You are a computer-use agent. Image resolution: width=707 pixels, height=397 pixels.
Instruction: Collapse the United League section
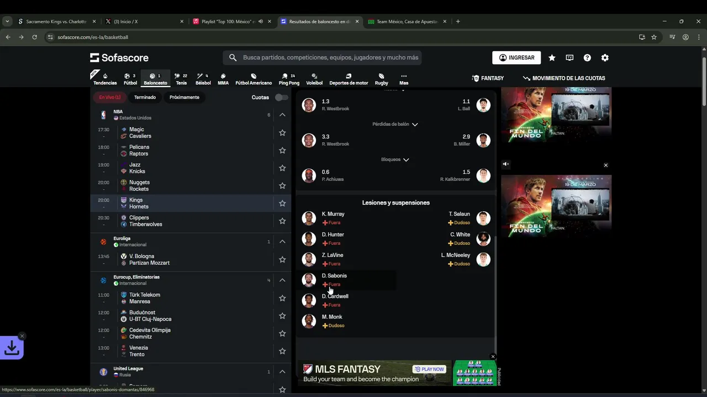[282, 372]
